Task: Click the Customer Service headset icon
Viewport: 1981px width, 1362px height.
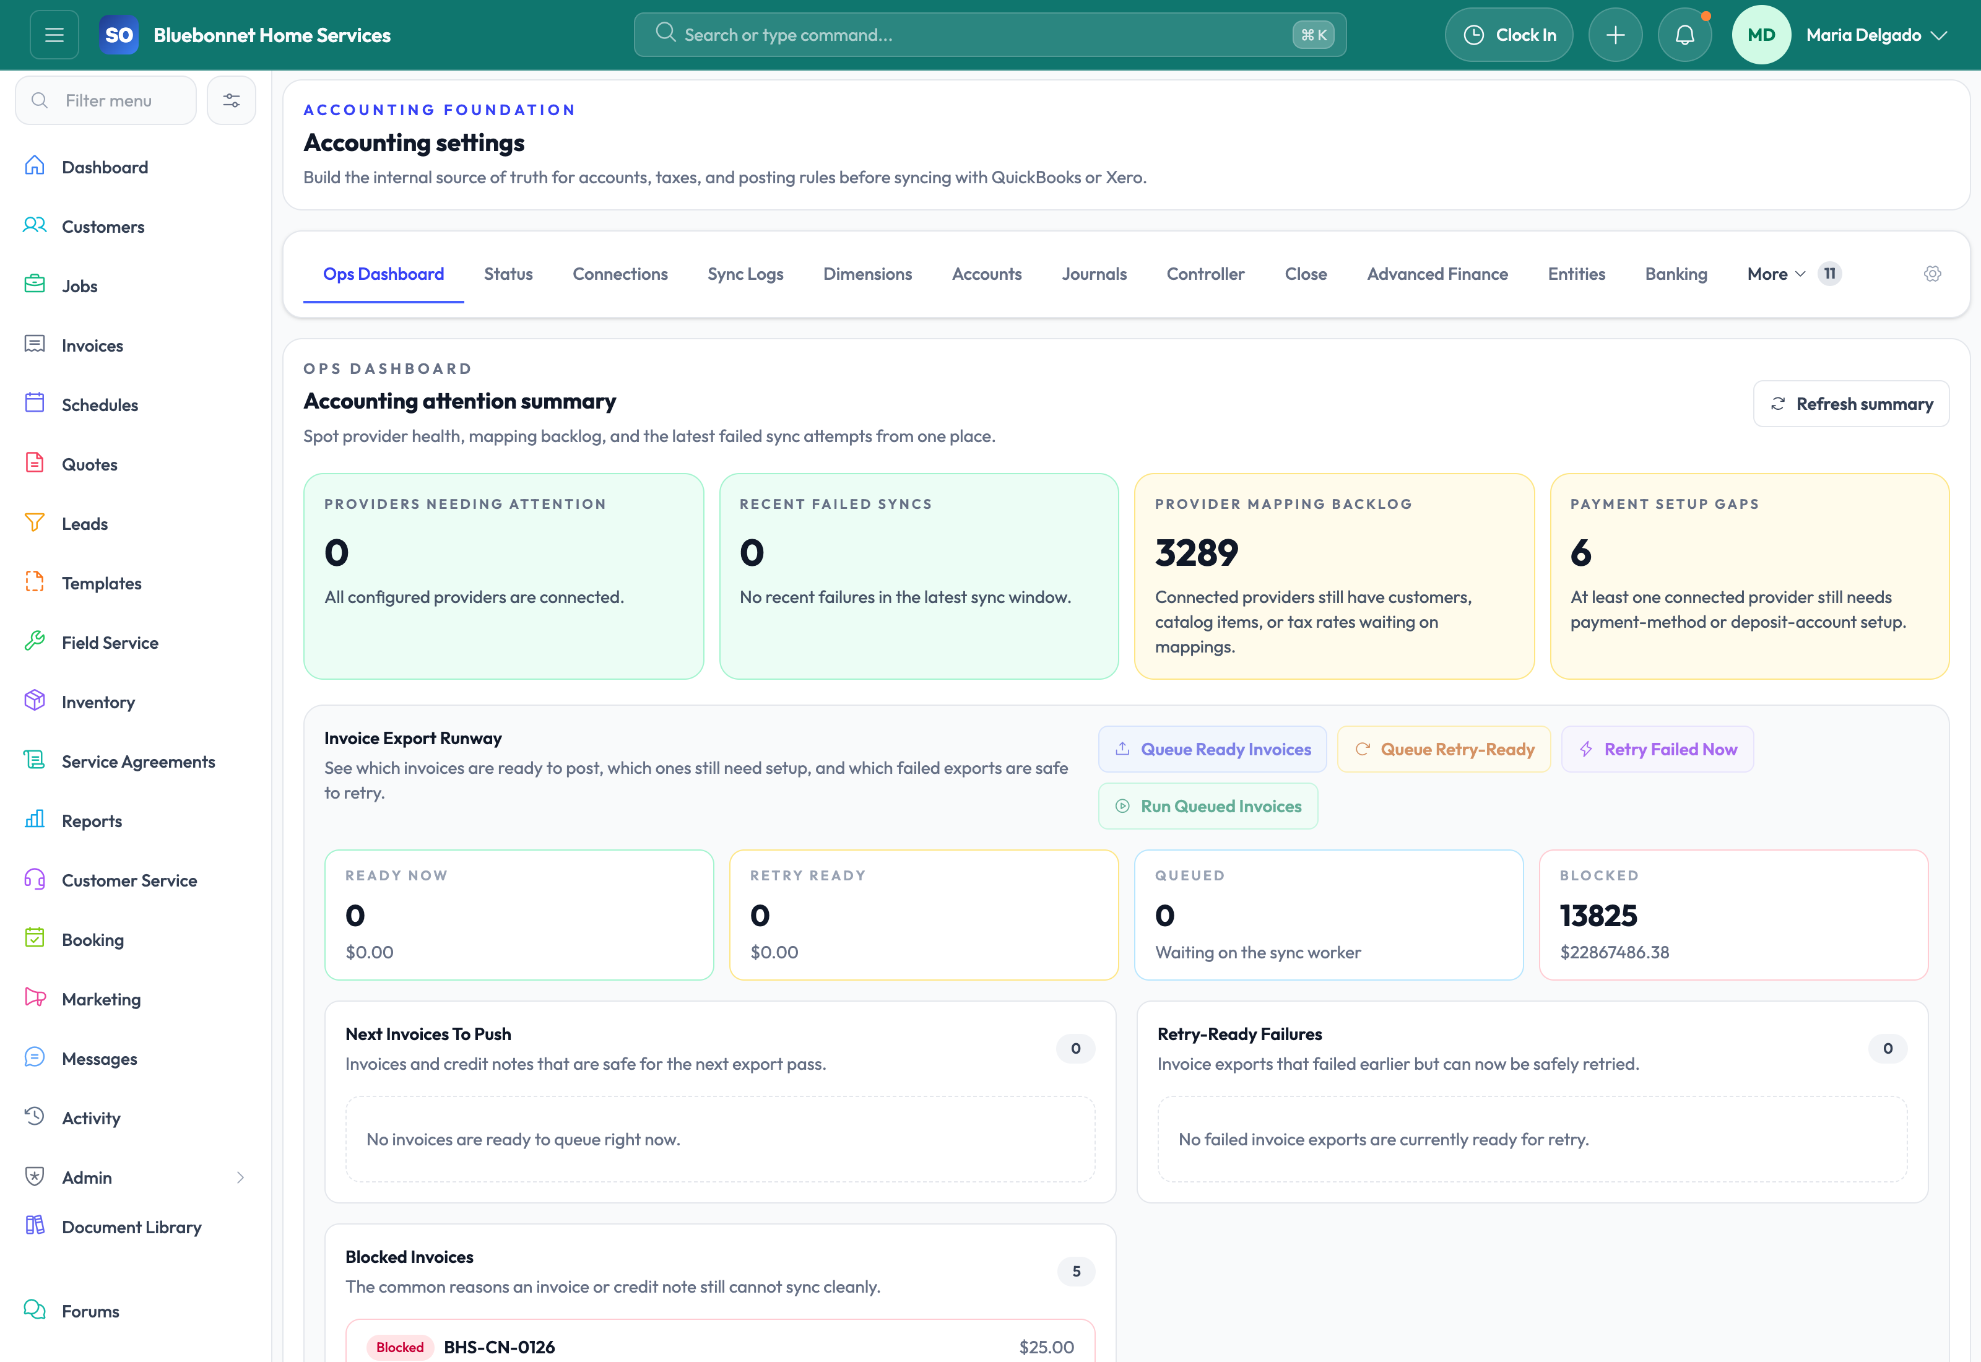Action: coord(34,879)
